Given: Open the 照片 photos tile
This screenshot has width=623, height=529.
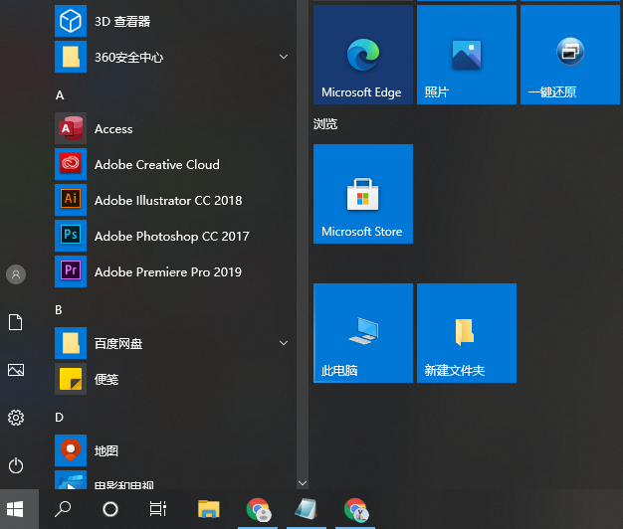Looking at the screenshot, I should coord(466,55).
